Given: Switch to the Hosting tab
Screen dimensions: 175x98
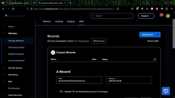Looking at the screenshot, I should click(x=59, y=22).
